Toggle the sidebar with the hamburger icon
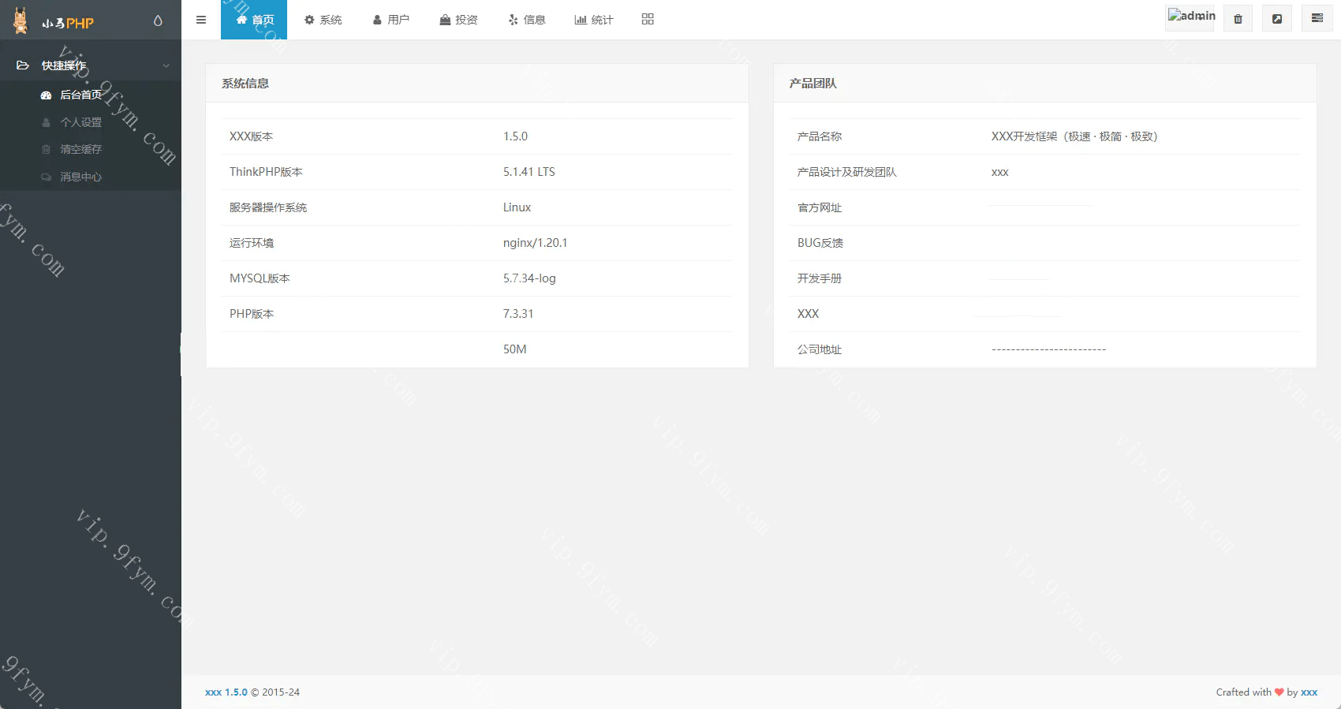This screenshot has width=1341, height=709. [201, 20]
